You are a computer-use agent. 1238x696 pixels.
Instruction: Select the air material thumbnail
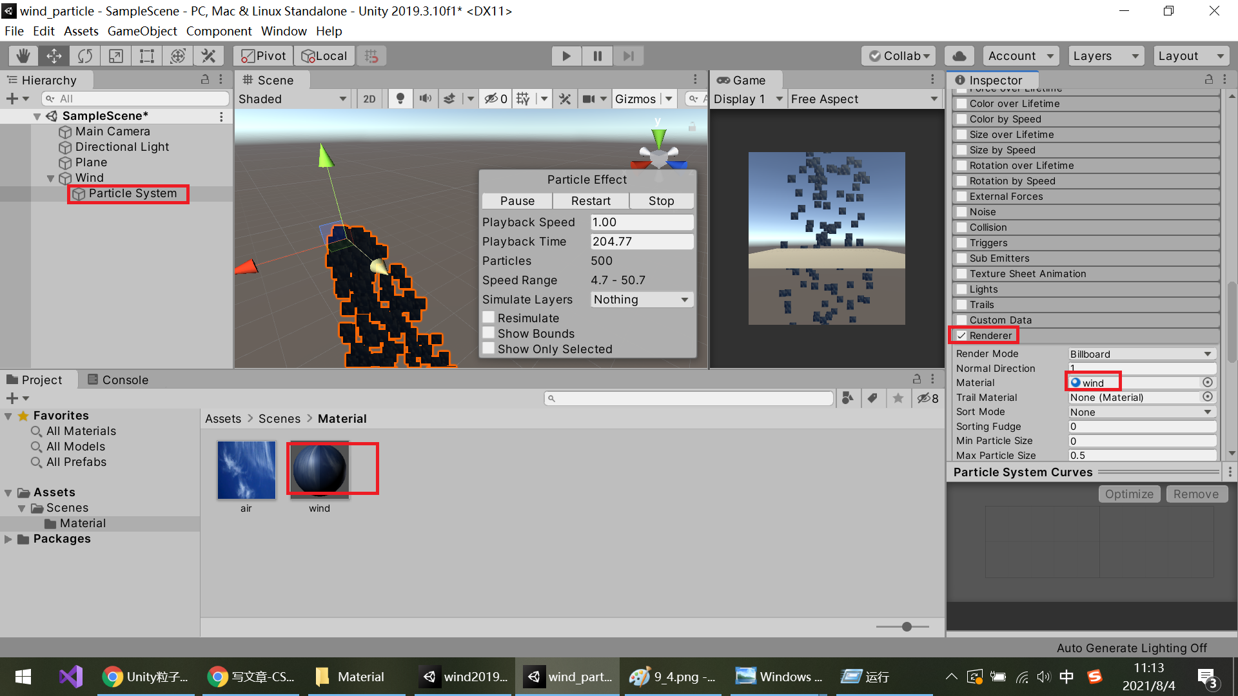pyautogui.click(x=246, y=470)
